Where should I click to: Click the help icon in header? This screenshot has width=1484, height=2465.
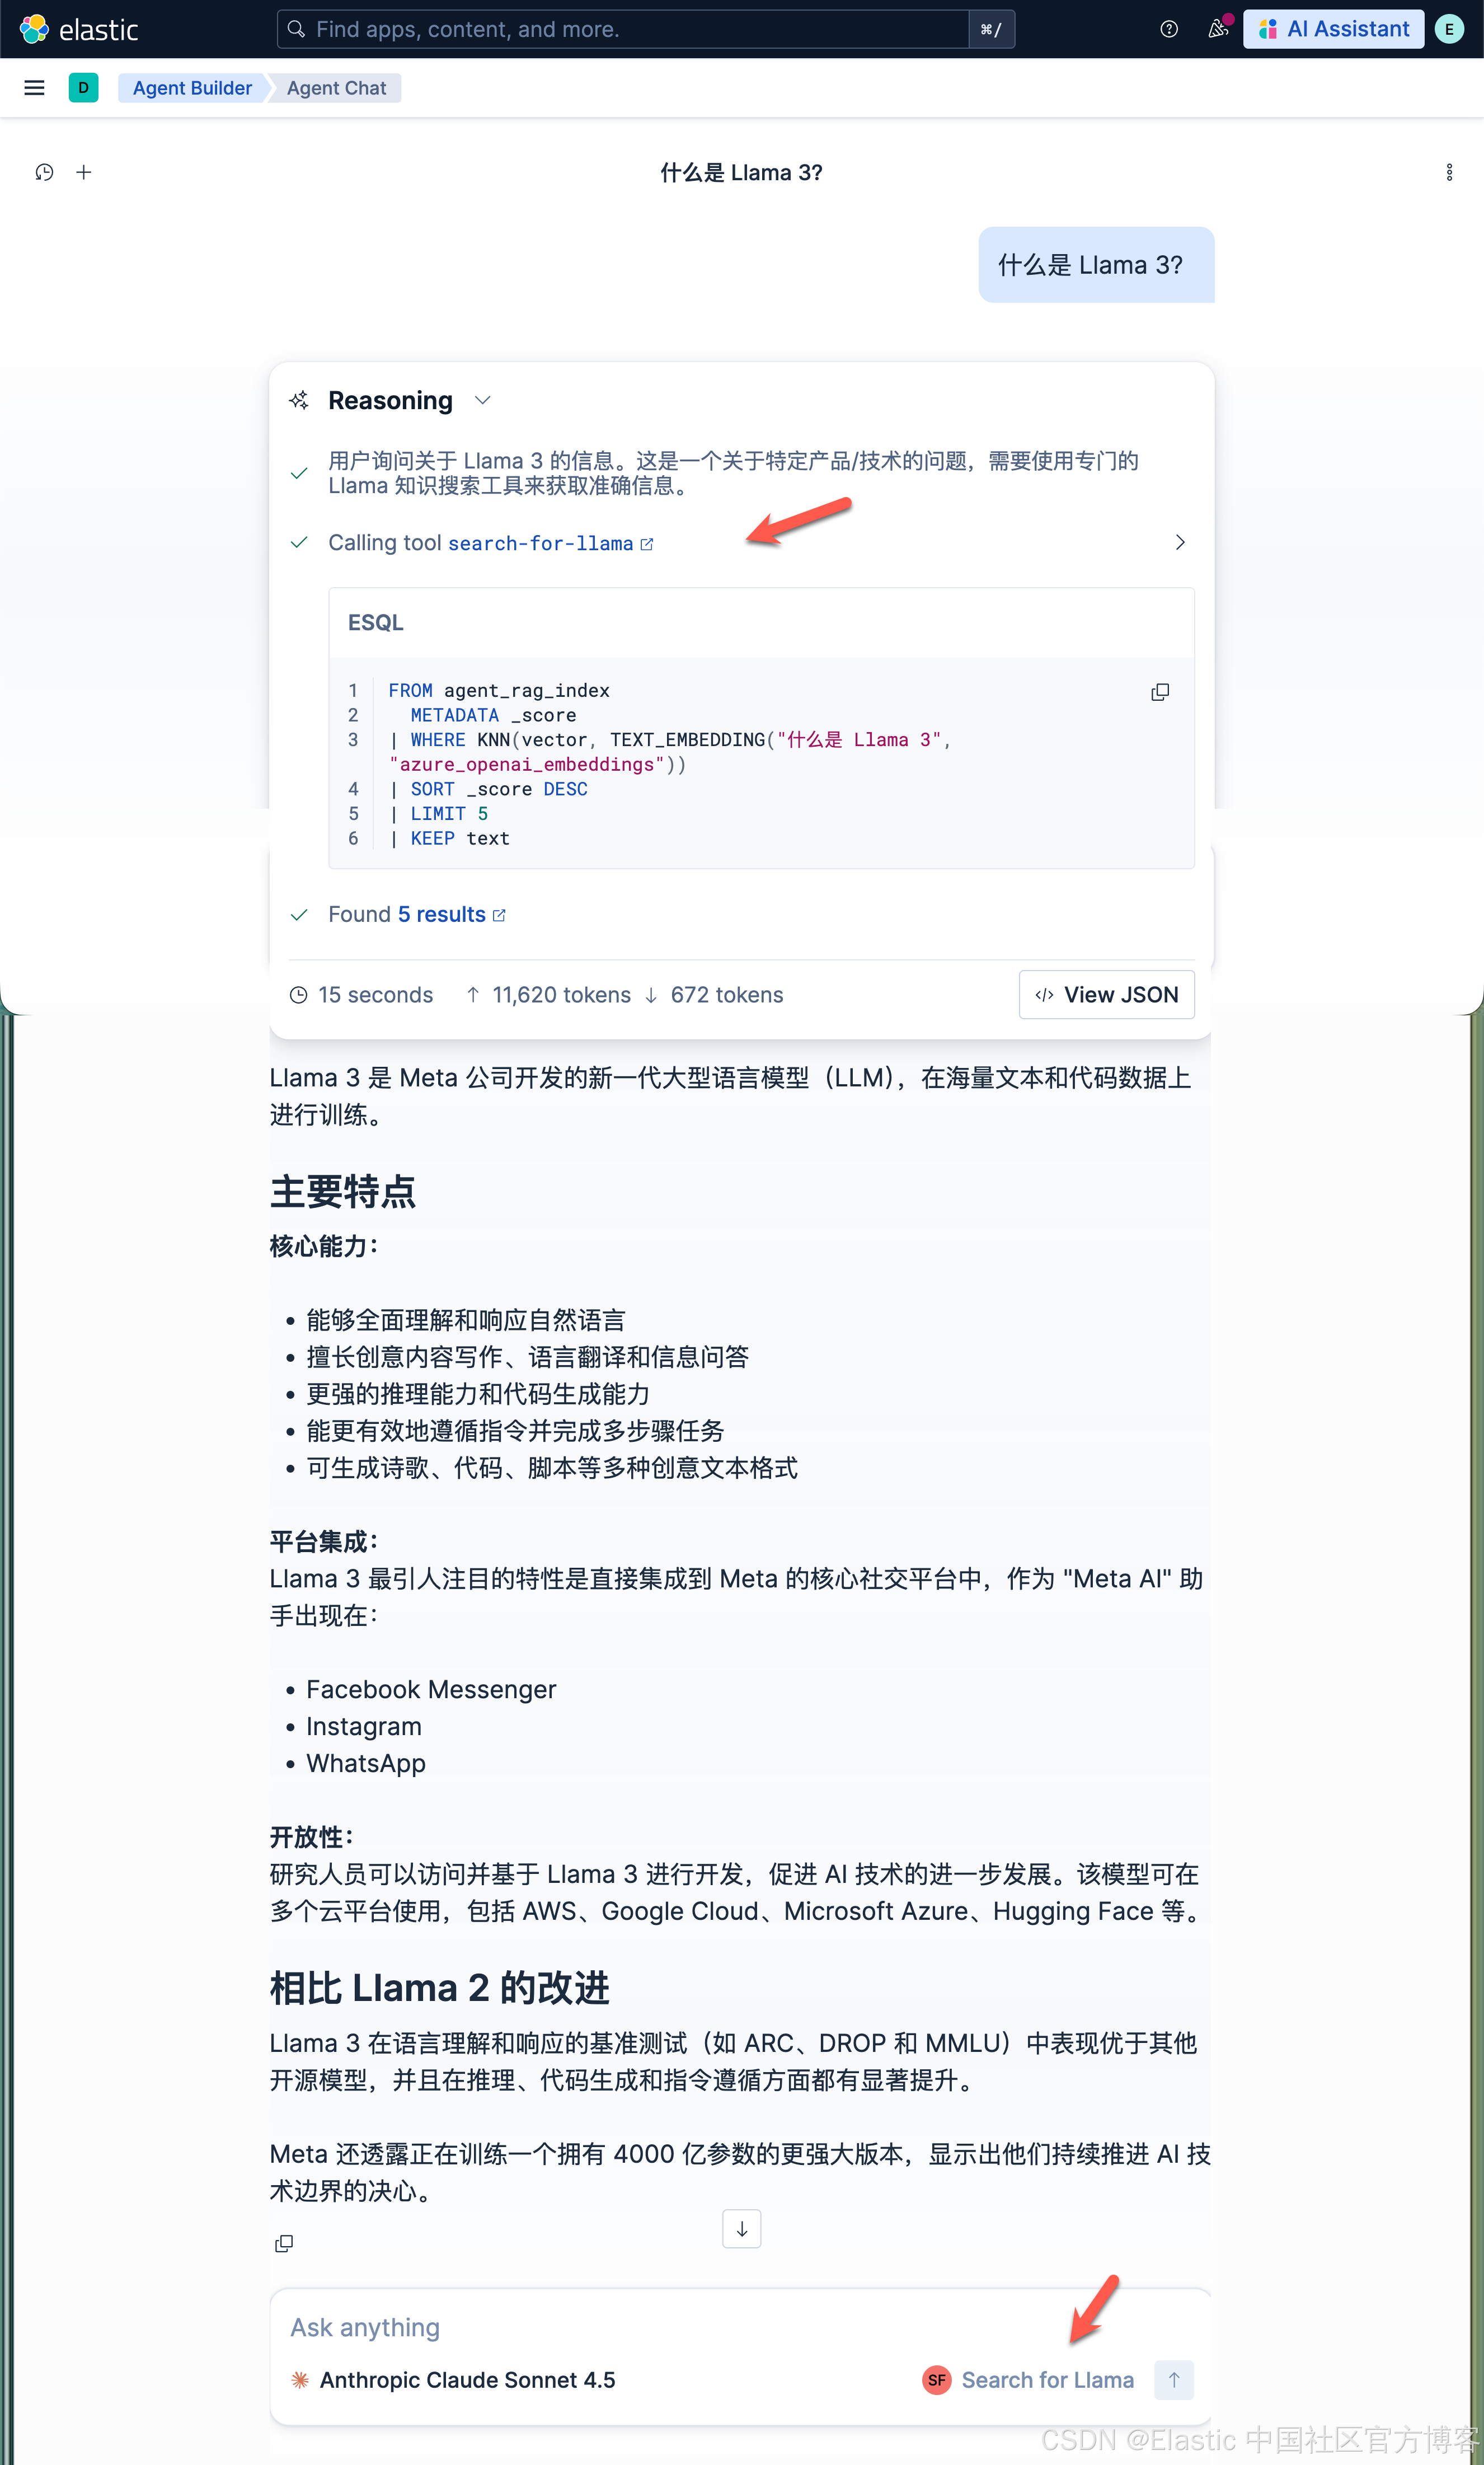(1168, 29)
